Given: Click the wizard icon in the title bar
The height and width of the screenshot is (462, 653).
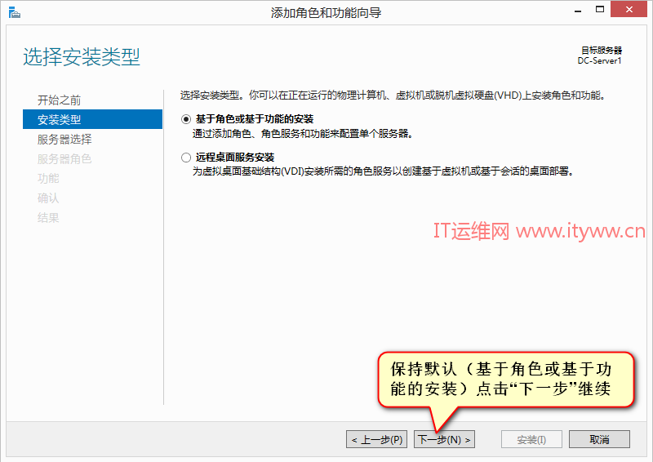Looking at the screenshot, I should coord(14,12).
